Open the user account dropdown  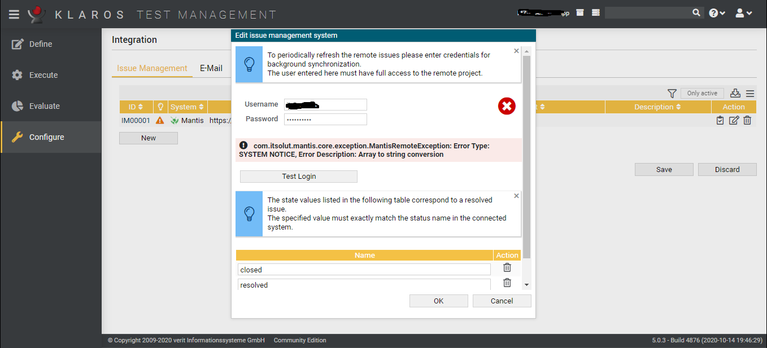pyautogui.click(x=743, y=13)
